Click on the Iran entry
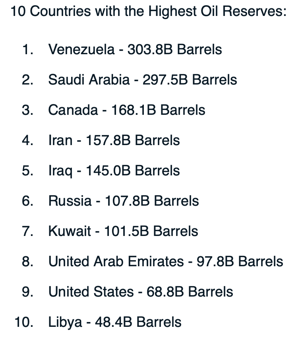The image size is (306, 338). (114, 140)
